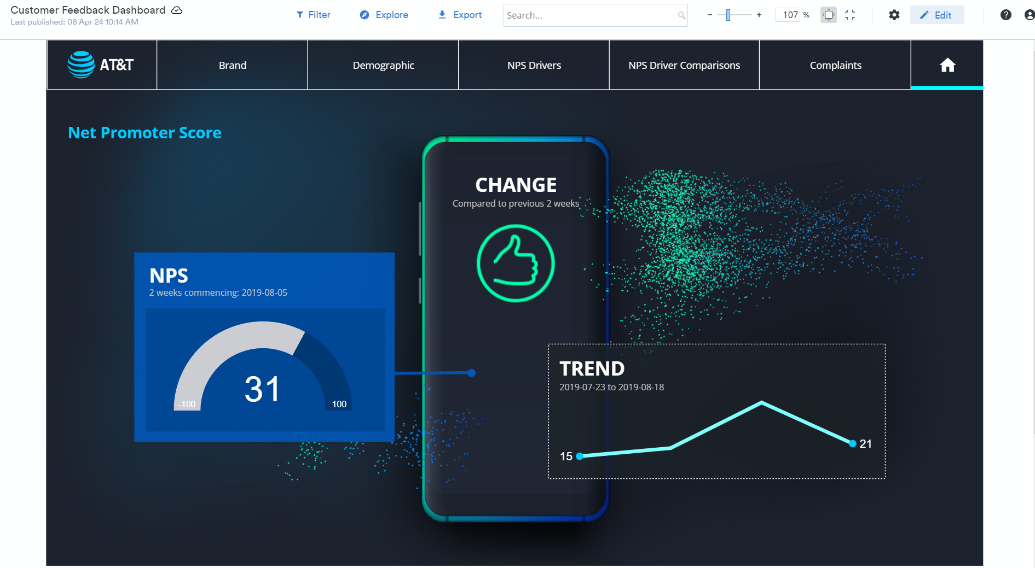Open the help question mark icon
This screenshot has width=1035, height=568.
pos(1006,15)
